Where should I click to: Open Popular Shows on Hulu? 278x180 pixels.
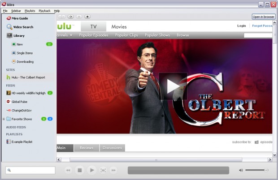[x=157, y=35]
